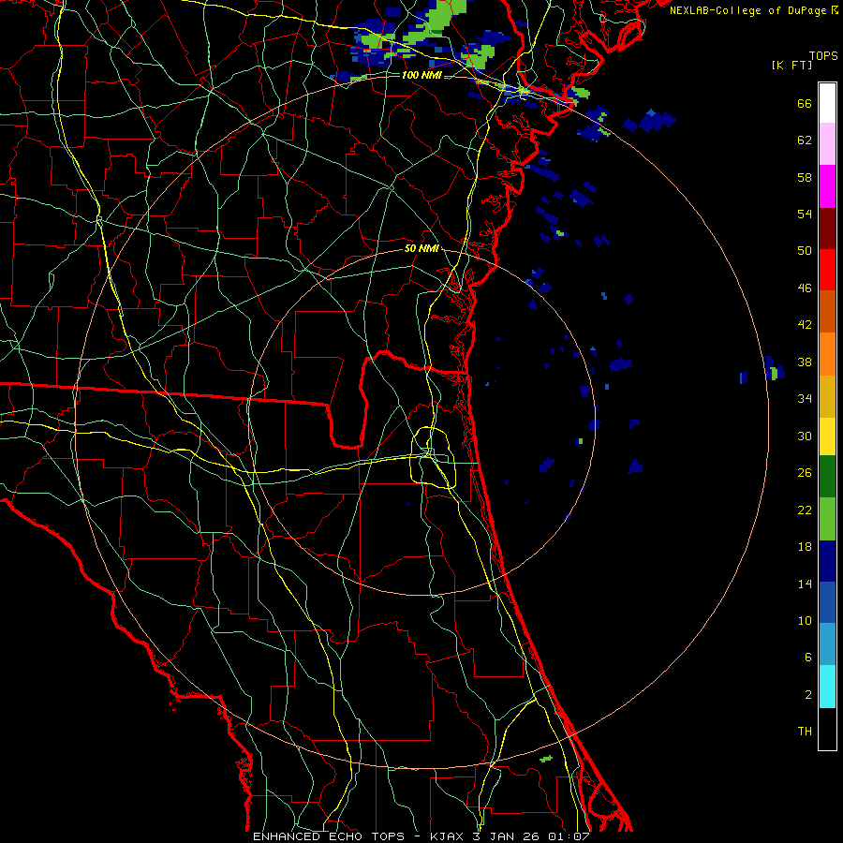Click the legend value 54
Image resolution: width=843 pixels, height=843 pixels.
805,214
